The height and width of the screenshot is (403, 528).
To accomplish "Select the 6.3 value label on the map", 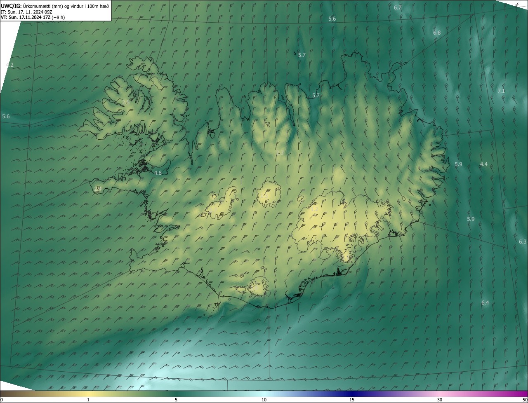I will coord(523,241).
